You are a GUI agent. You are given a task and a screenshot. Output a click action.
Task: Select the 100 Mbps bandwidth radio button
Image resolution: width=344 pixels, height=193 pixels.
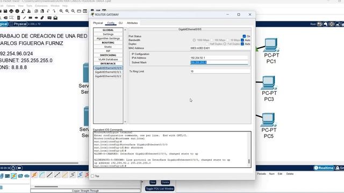212,40
